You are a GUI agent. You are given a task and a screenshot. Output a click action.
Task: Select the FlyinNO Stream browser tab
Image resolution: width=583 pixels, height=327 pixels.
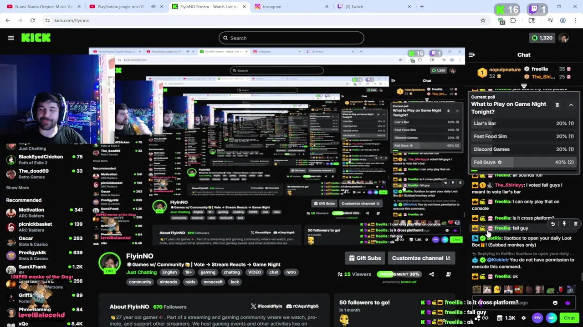tap(209, 7)
